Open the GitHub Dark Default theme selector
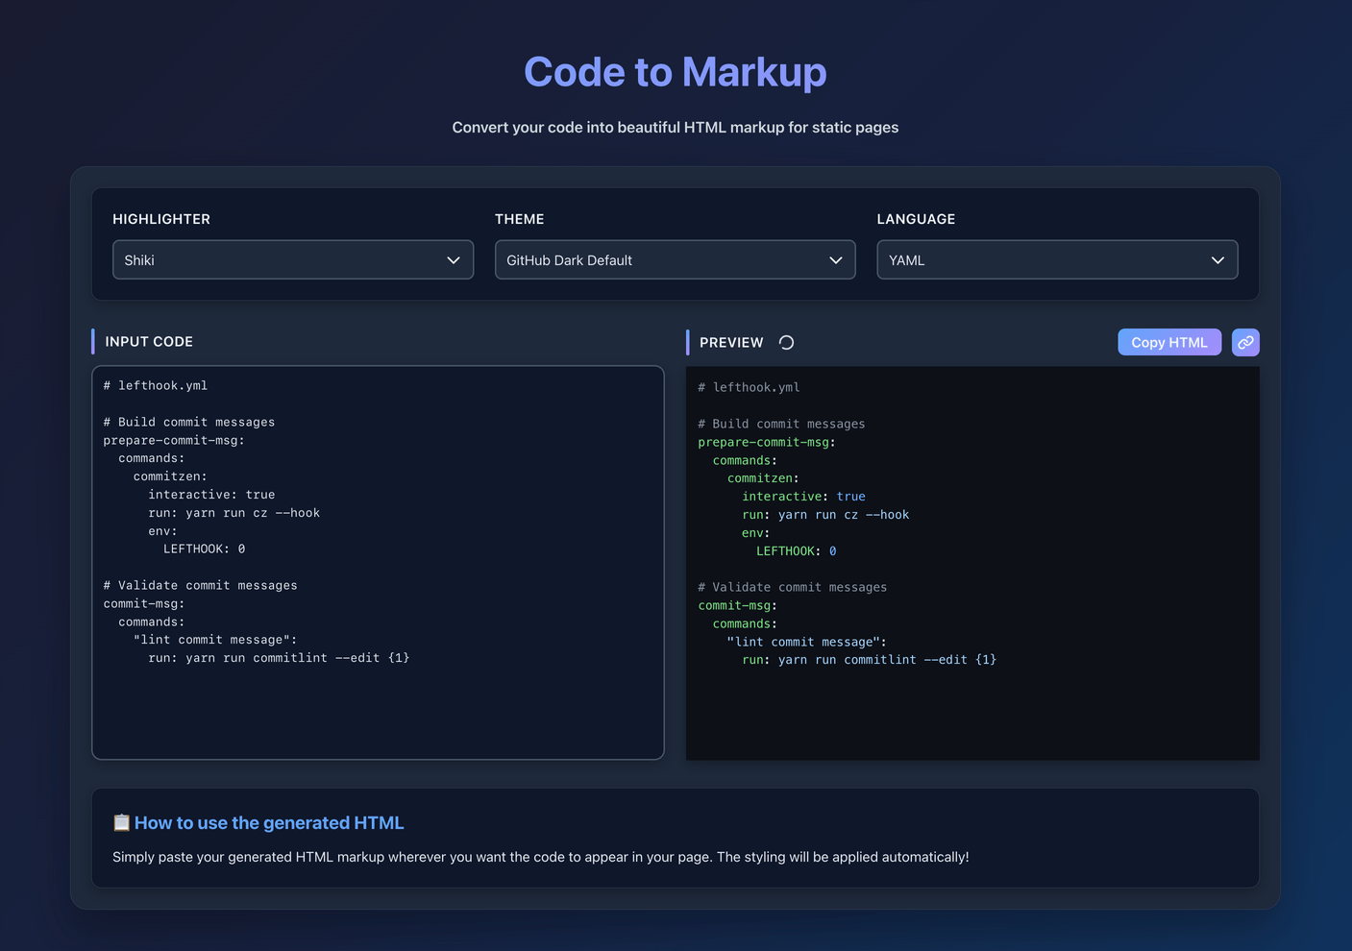This screenshot has width=1352, height=951. [x=675, y=259]
